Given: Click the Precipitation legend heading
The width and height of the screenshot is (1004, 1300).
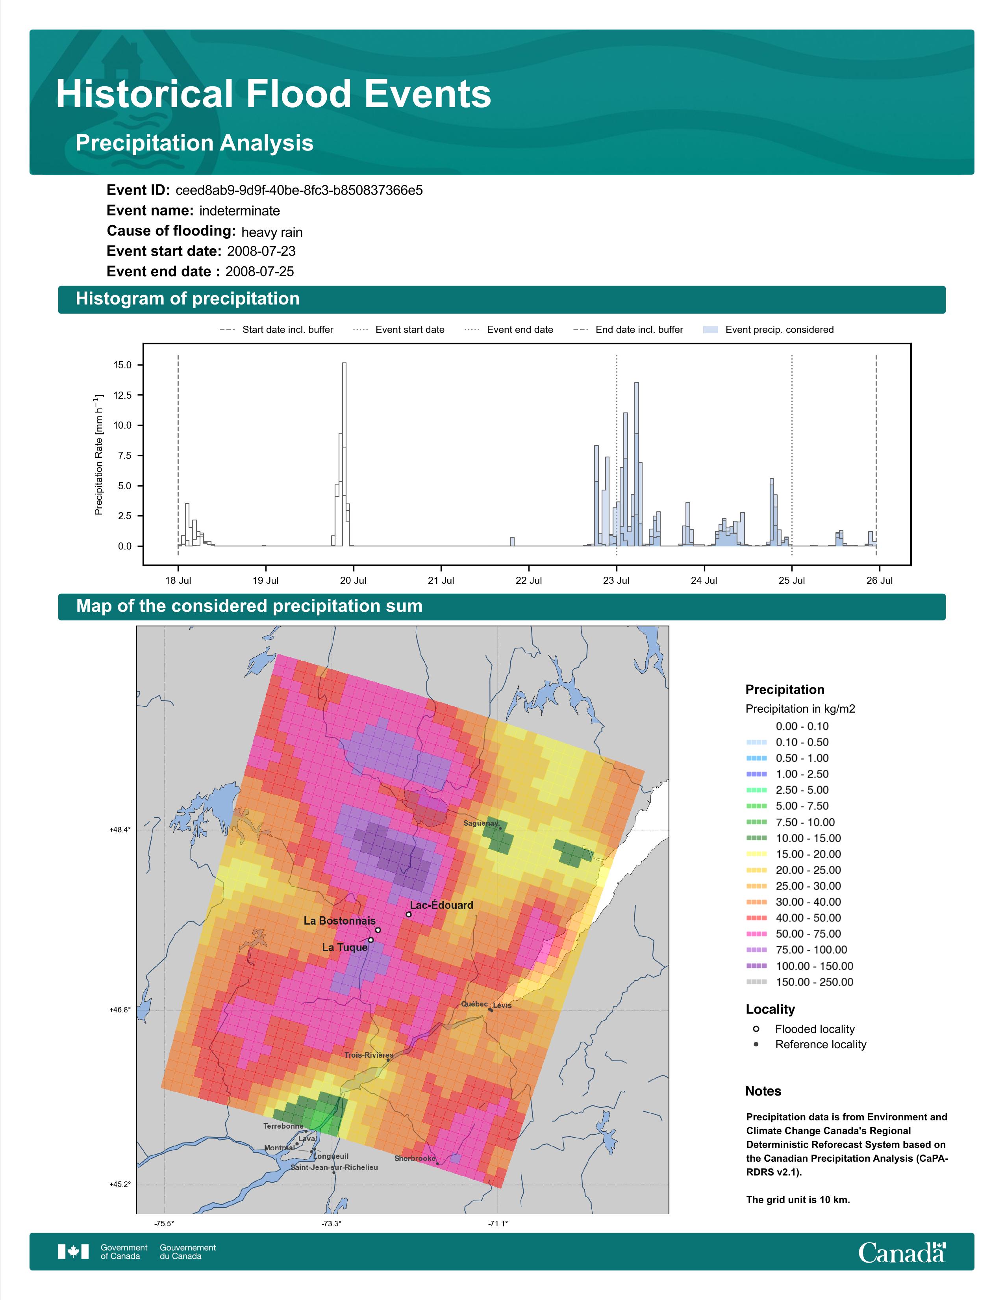Looking at the screenshot, I should [785, 690].
